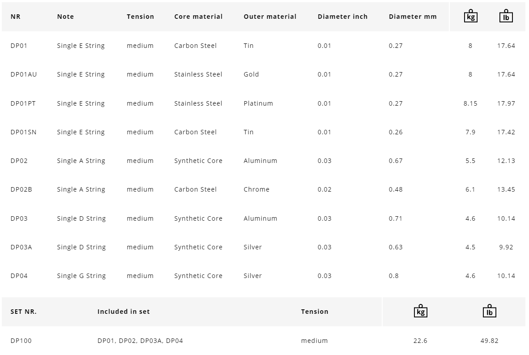Select the Included in set header

click(124, 312)
